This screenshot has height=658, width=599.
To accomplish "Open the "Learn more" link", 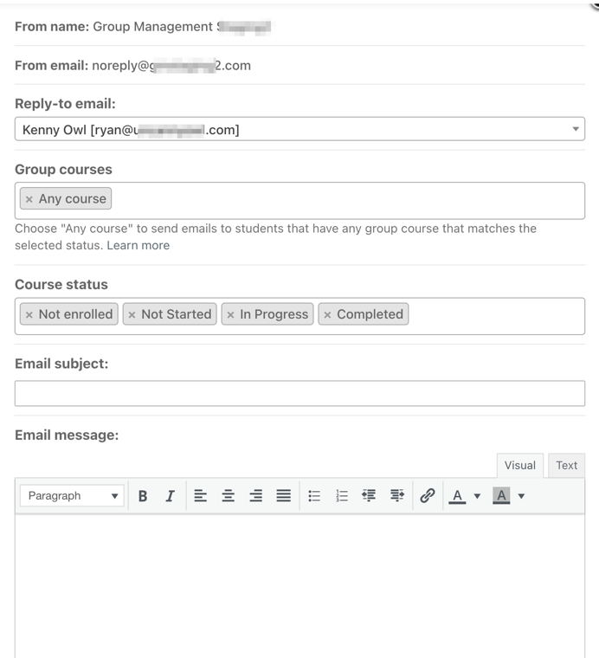I will point(138,245).
